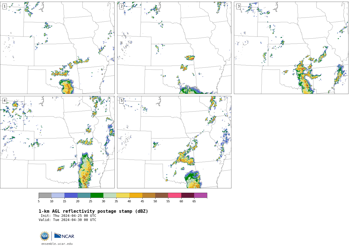
Task: Click the colorbar tick label 50
Action: [155, 201]
